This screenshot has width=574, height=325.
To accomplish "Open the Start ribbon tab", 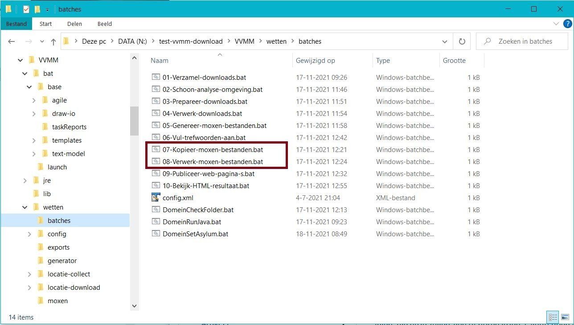I will [45, 24].
